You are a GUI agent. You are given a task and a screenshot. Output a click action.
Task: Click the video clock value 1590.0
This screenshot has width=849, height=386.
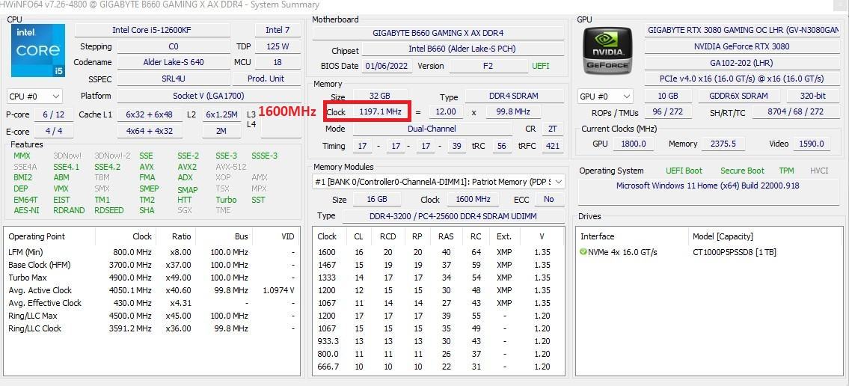pyautogui.click(x=812, y=144)
